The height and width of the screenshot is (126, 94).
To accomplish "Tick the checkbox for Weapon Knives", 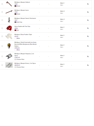I will tap(2, 65).
